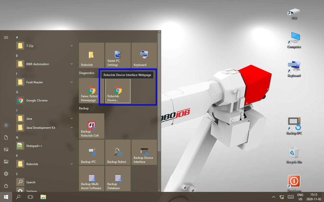324x202 pixels.
Task: Launch the Backup IPC tile
Action: coord(92,152)
